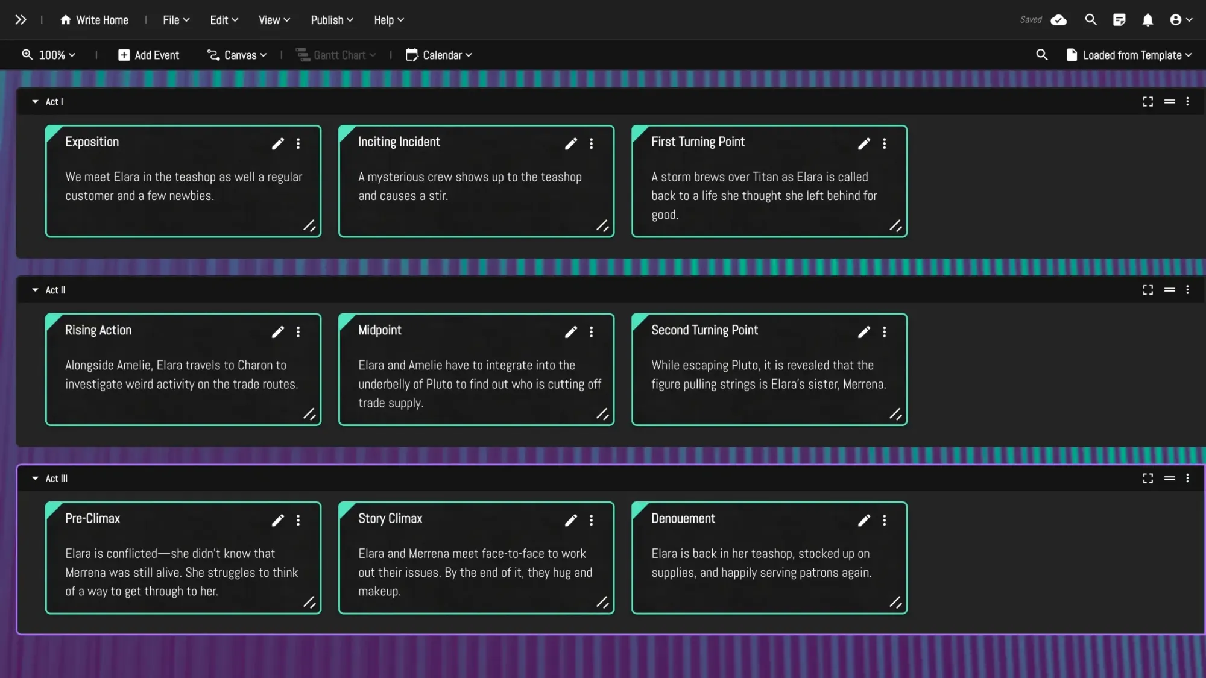Collapse the Act II section
The width and height of the screenshot is (1206, 678).
click(x=35, y=290)
